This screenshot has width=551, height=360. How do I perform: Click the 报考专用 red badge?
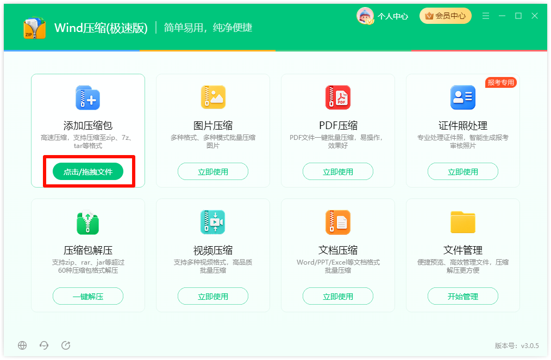pos(501,82)
